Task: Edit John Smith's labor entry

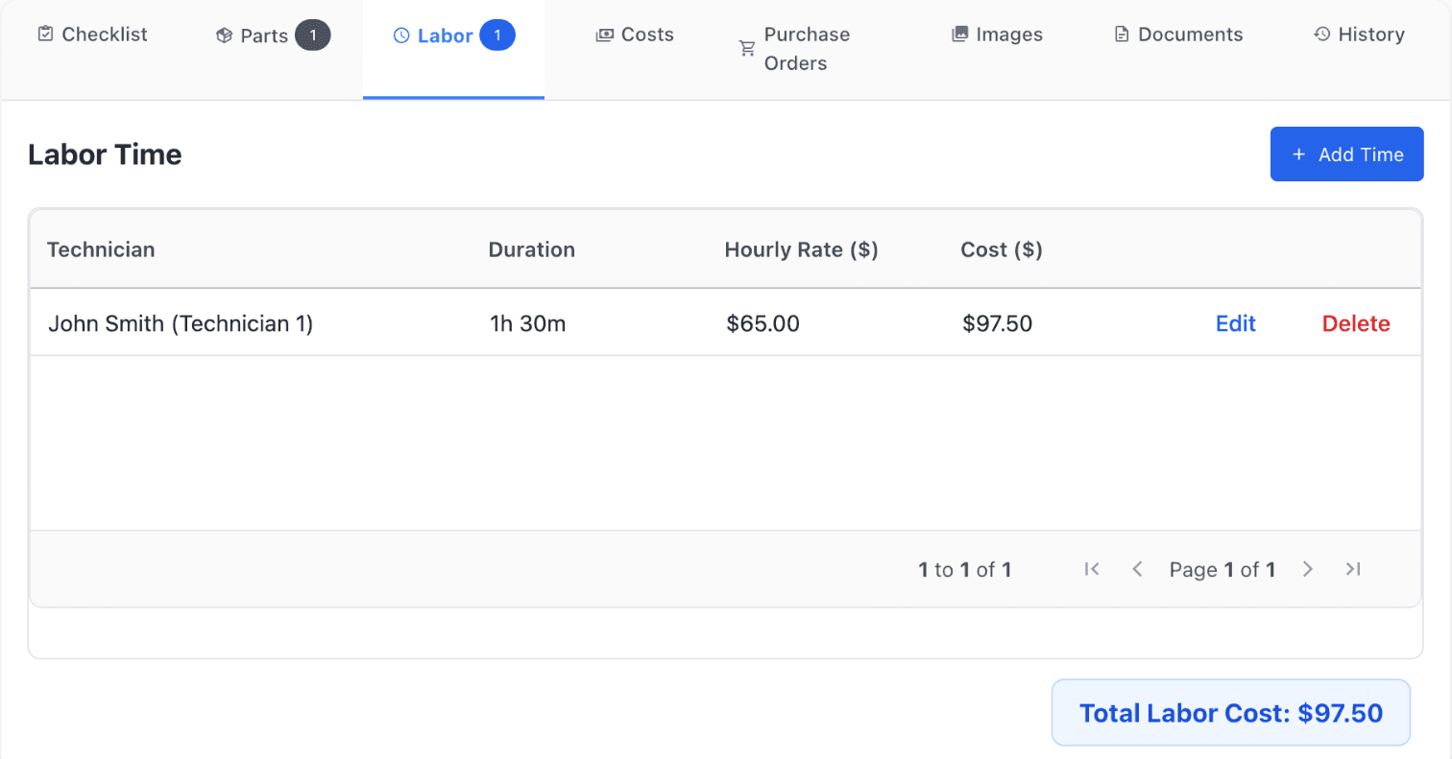Action: 1236,324
